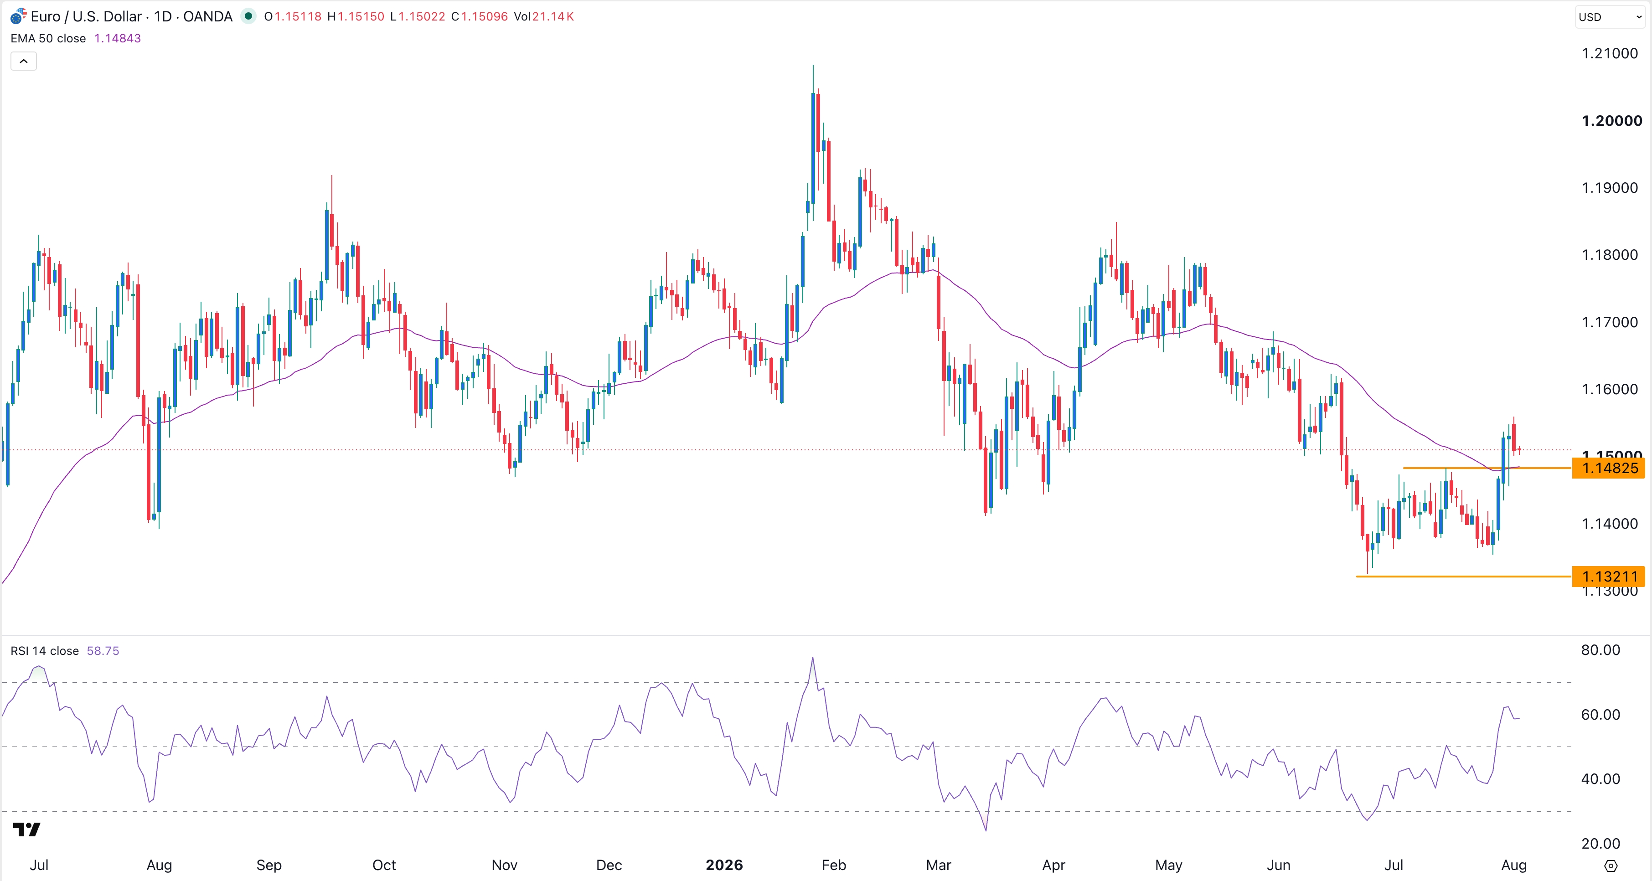
Task: Select the RSI 14 close indicator label
Action: point(44,651)
